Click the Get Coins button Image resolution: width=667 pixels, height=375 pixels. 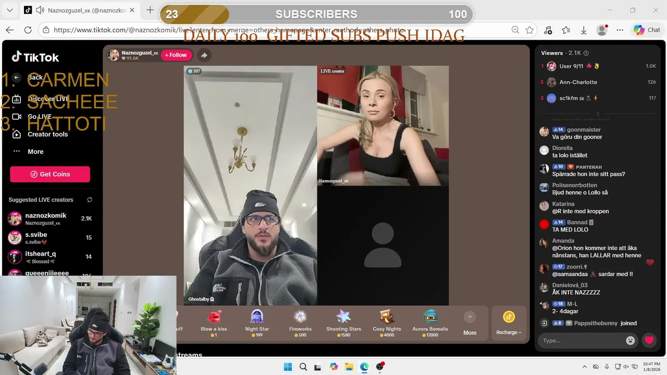50,174
